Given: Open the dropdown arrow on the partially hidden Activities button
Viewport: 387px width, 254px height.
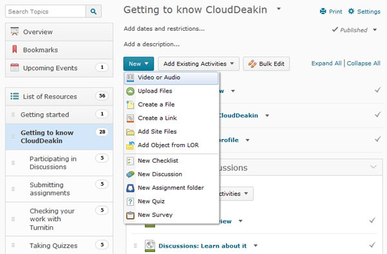Looking at the screenshot, I should tap(246, 194).
